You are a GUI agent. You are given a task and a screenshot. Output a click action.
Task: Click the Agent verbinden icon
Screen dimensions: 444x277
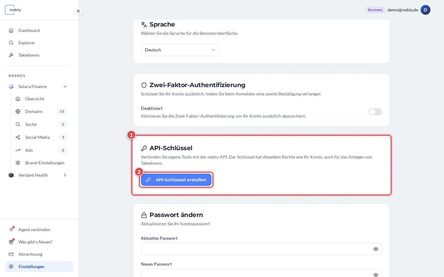pyautogui.click(x=11, y=230)
